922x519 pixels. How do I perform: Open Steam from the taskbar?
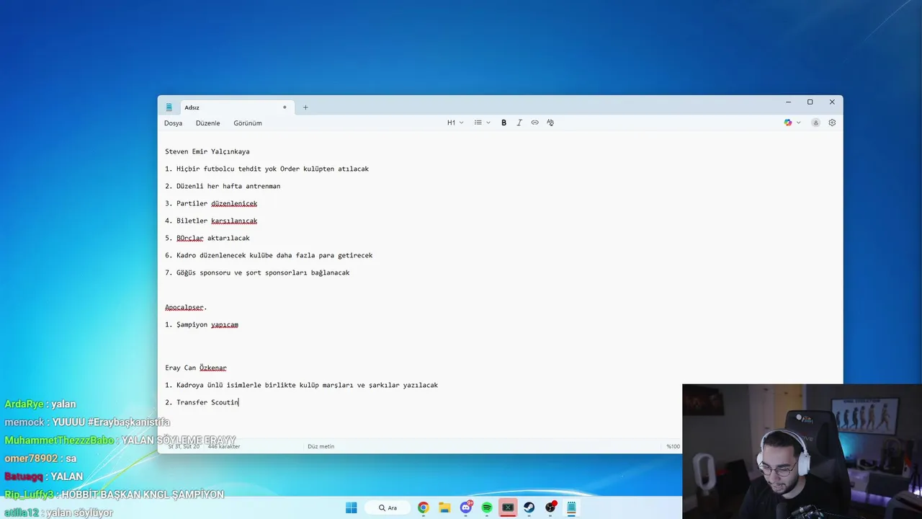[529, 507]
